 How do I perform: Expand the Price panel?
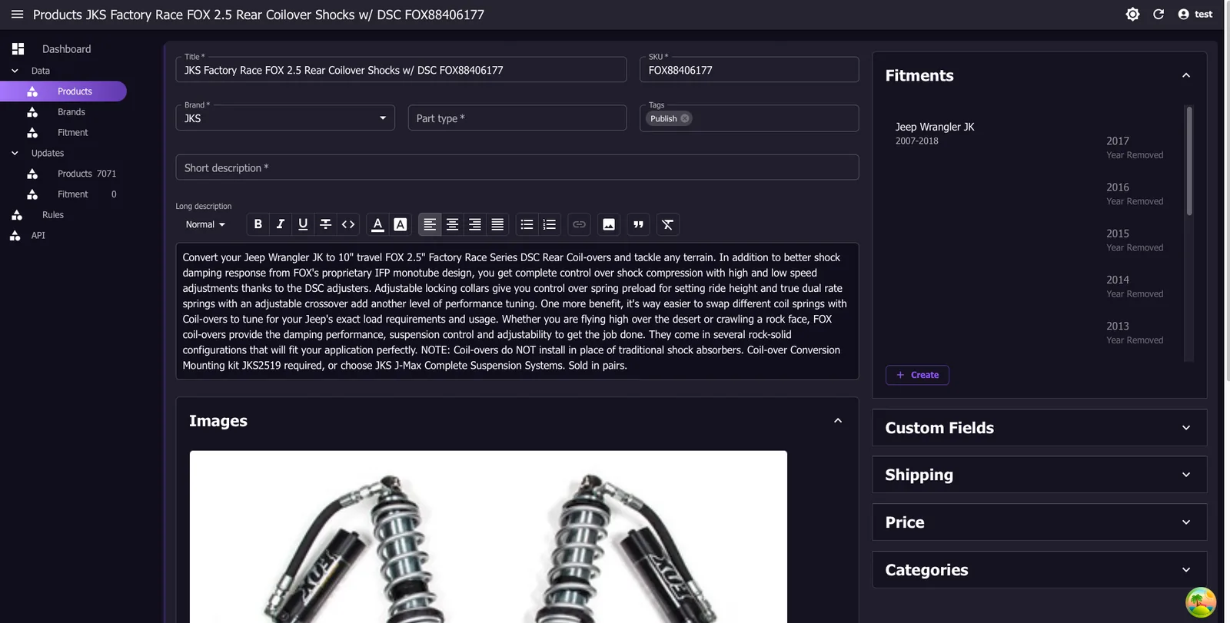coord(1039,522)
